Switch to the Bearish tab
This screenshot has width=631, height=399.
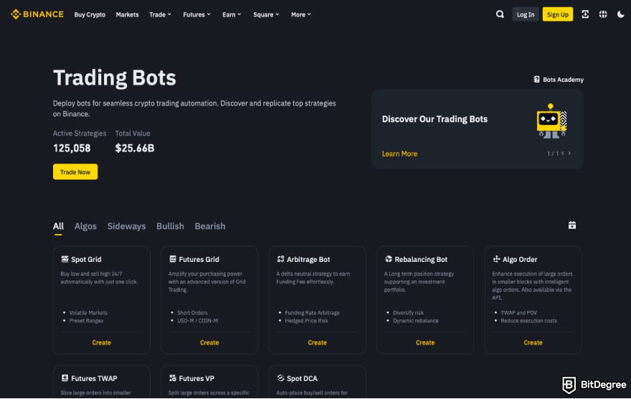click(210, 226)
